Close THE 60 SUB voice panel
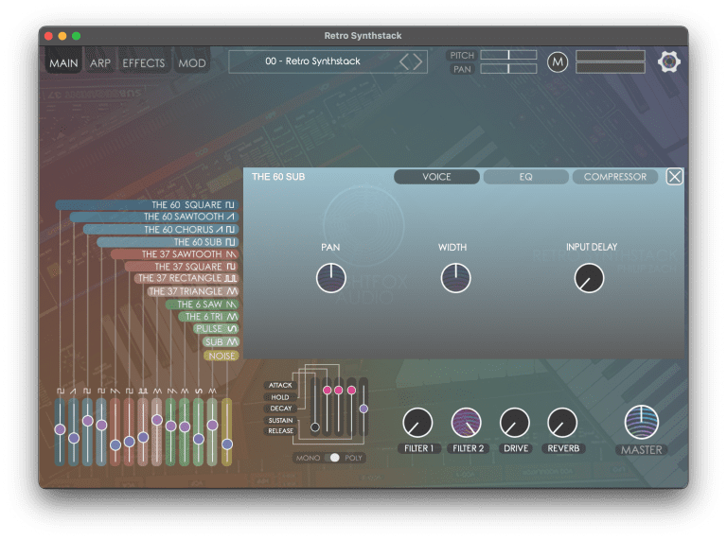Image resolution: width=727 pixels, height=540 pixels. (x=674, y=177)
